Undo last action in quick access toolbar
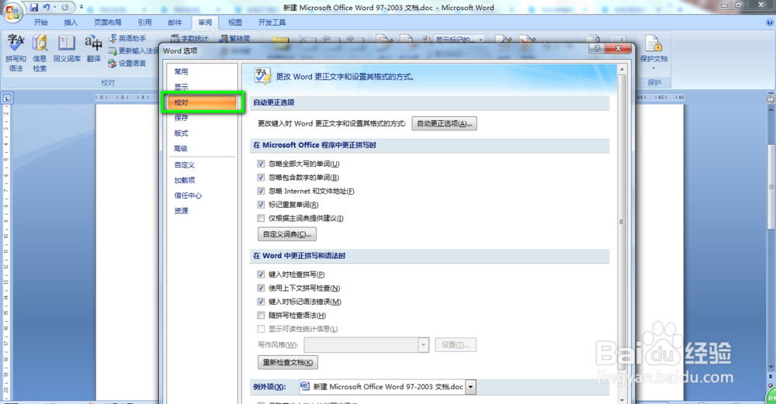The height and width of the screenshot is (404, 776). 46,8
